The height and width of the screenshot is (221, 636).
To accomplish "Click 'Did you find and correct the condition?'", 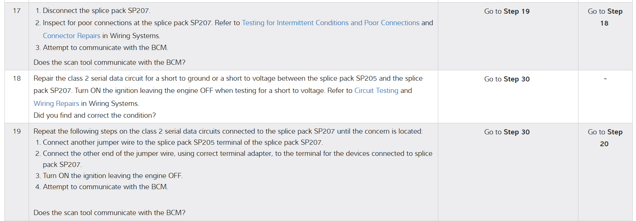I will 94,115.
